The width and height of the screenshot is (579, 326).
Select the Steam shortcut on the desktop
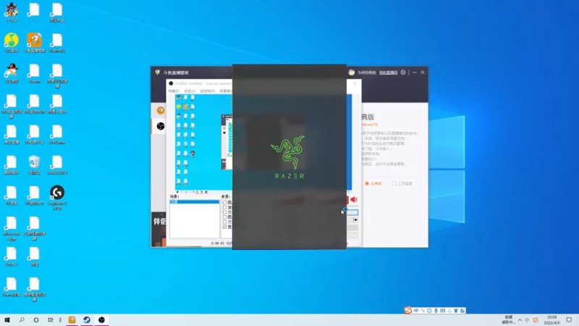tap(34, 74)
